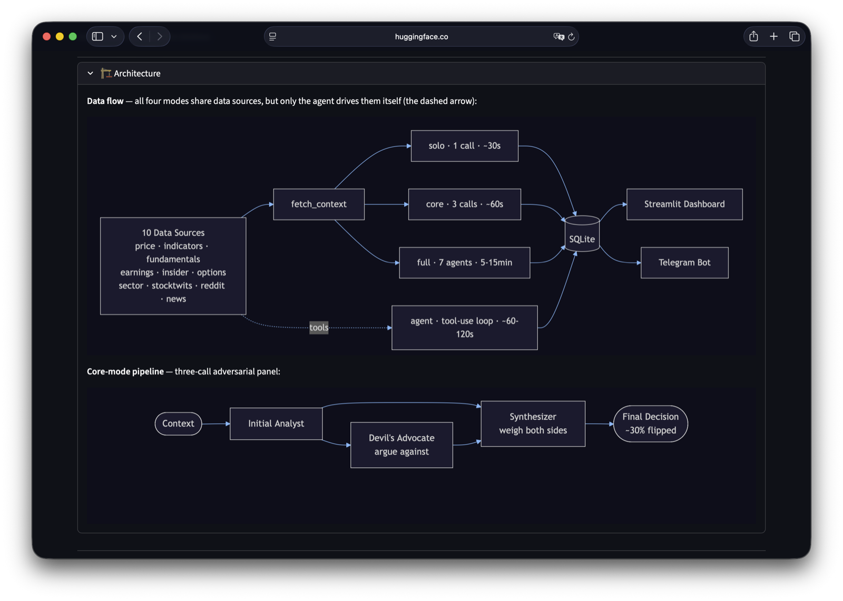
Task: Minimize window with yellow button
Action: click(60, 36)
